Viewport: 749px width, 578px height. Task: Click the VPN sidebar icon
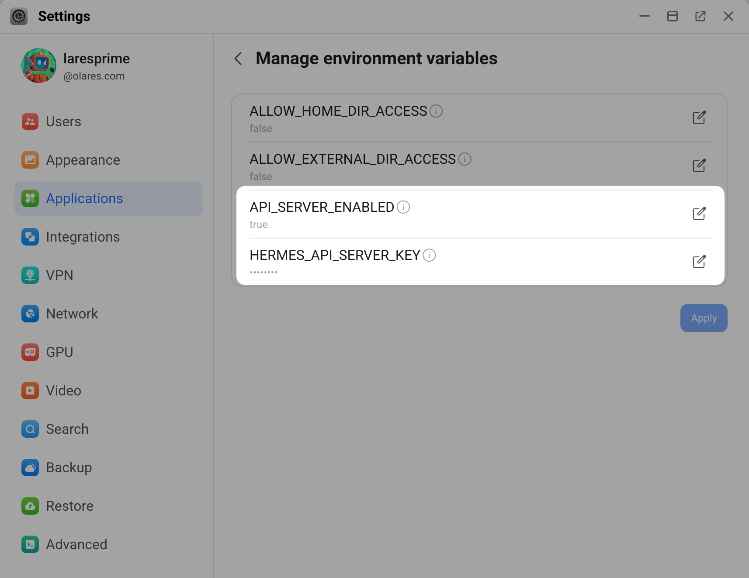pos(30,275)
